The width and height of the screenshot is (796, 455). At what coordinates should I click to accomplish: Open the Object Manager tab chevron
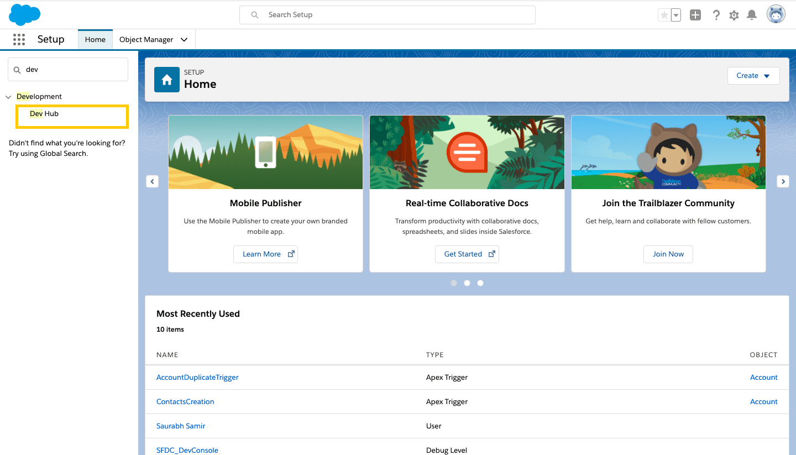(x=184, y=40)
